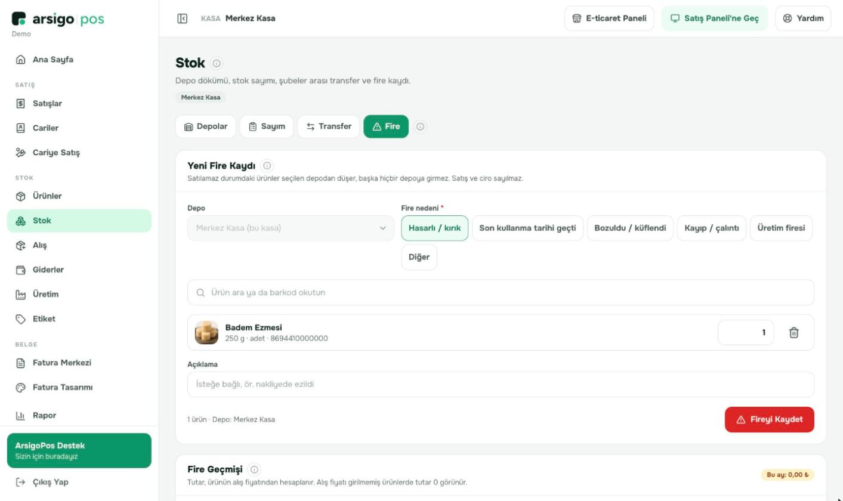Click the Açıklama text field
The image size is (843, 501).
[501, 385]
